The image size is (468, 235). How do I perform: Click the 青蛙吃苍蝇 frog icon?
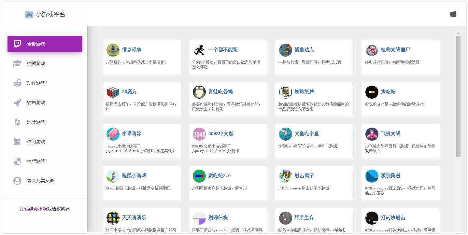point(199,92)
